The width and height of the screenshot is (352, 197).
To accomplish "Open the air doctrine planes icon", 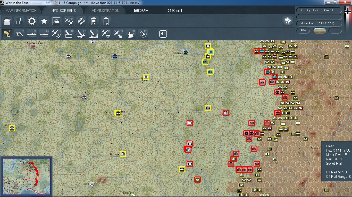I will pyautogui.click(x=69, y=21).
